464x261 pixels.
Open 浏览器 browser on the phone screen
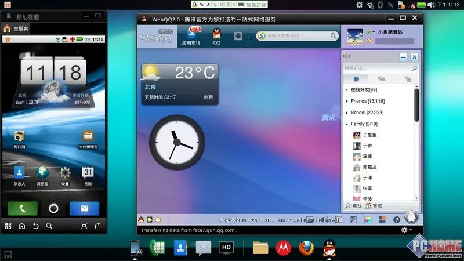(x=42, y=176)
